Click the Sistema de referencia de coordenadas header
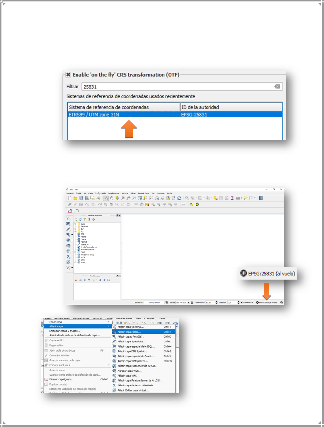 124,107
